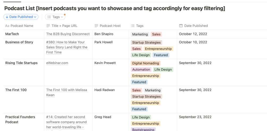Viewport: 267px width, 131px height.
Task: Open The B2B Buying Disconnect link
Action: (x=68, y=34)
